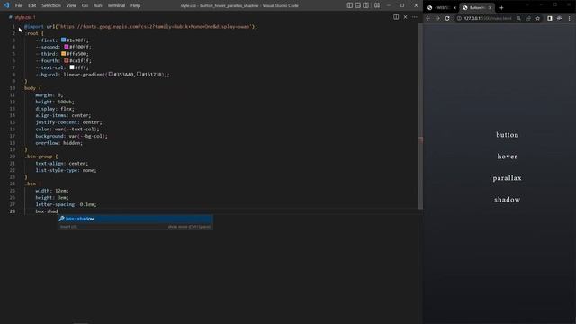Image resolution: width=576 pixels, height=324 pixels.
Task: Click the --third orange color swatch
Action: (x=64, y=54)
